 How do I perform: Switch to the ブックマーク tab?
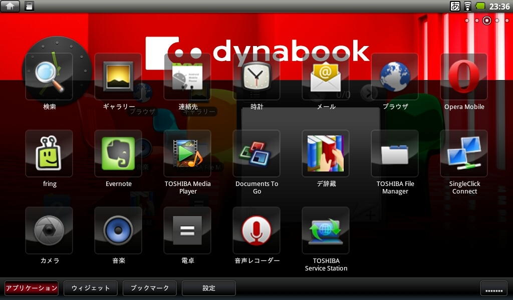tap(150, 288)
